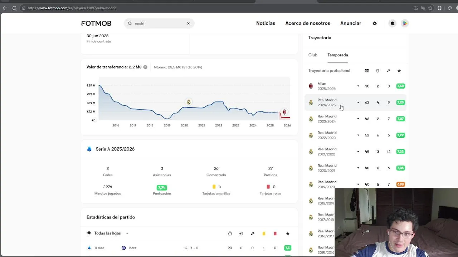Click assists boot column icon in Trayectoria
The height and width of the screenshot is (257, 458).
388,71
